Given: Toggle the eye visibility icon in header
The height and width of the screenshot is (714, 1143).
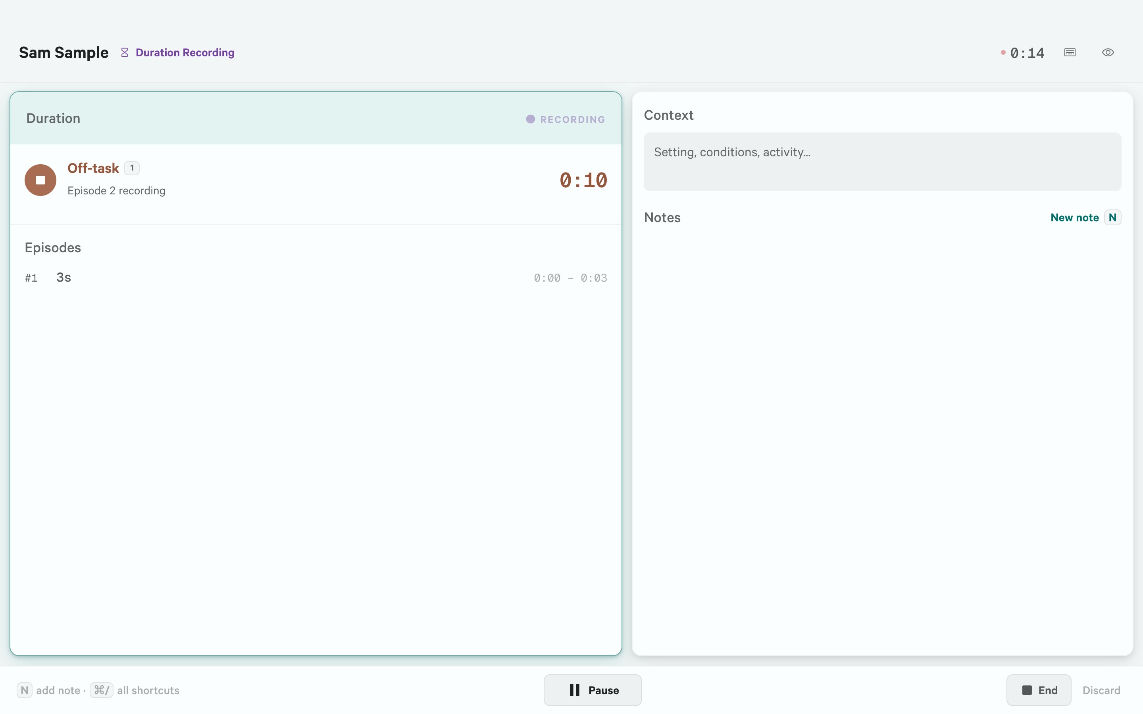Looking at the screenshot, I should 1108,52.
